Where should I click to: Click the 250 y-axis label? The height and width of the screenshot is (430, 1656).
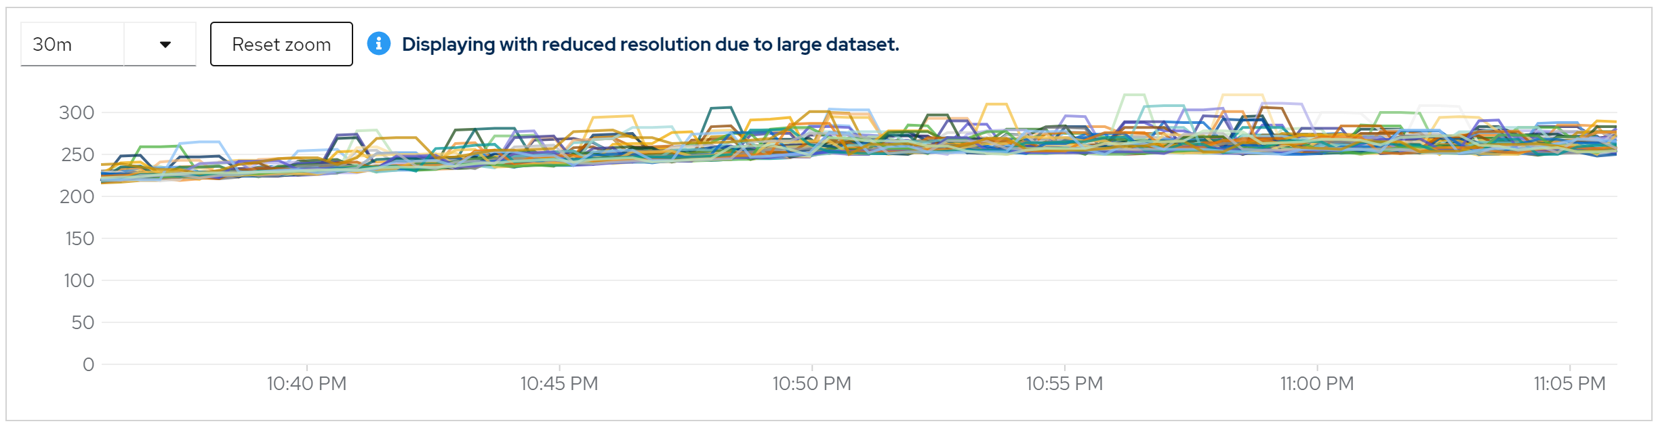click(x=77, y=154)
